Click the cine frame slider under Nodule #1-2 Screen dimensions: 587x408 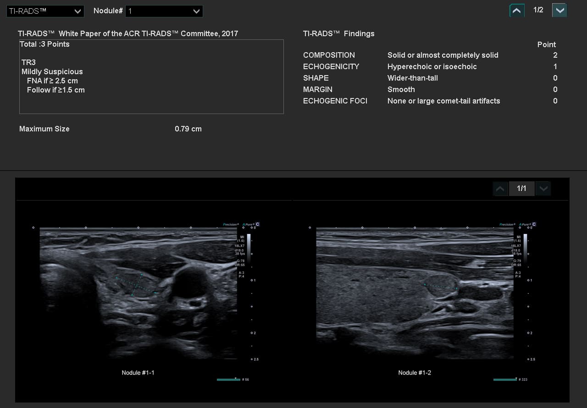[x=505, y=379]
